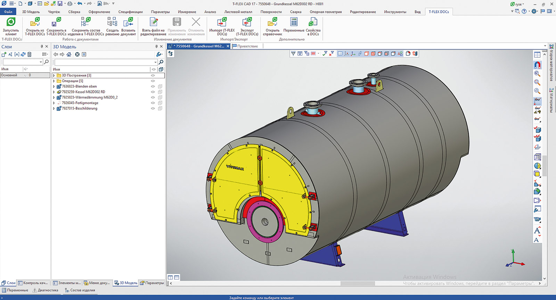Click the selection filter funnel icon

pyautogui.click(x=293, y=53)
